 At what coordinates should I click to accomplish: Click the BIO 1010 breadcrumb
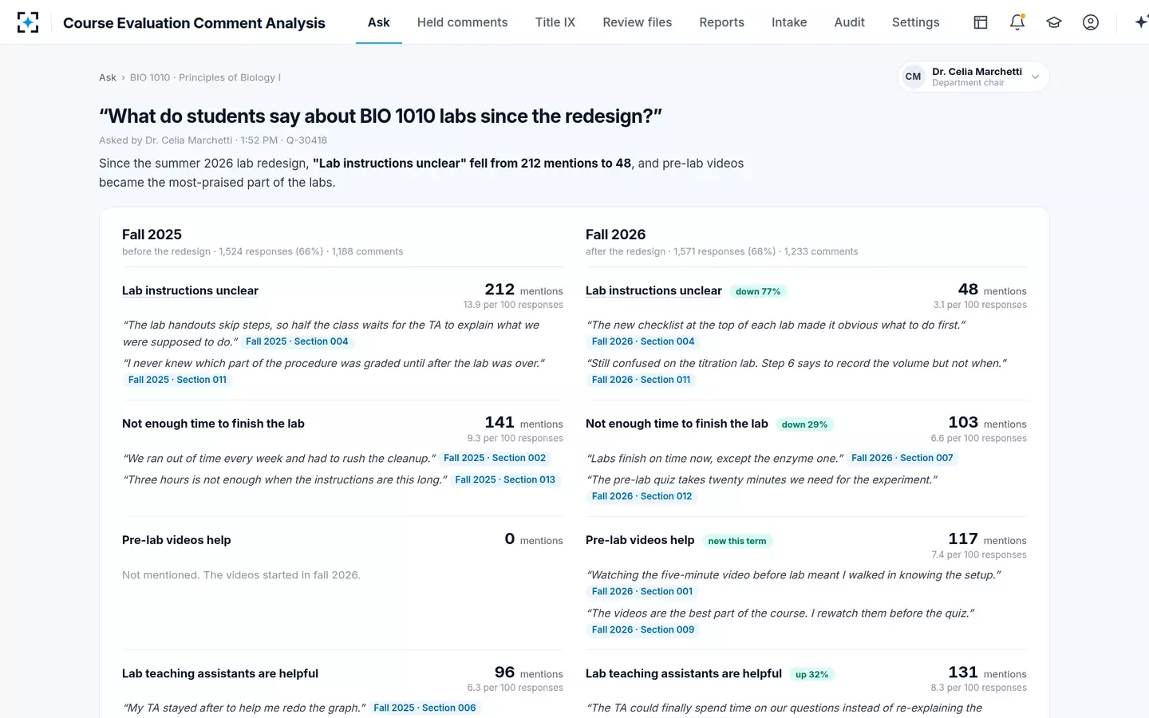tap(205, 77)
